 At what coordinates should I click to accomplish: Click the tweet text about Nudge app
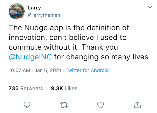pyautogui.click(x=78, y=42)
